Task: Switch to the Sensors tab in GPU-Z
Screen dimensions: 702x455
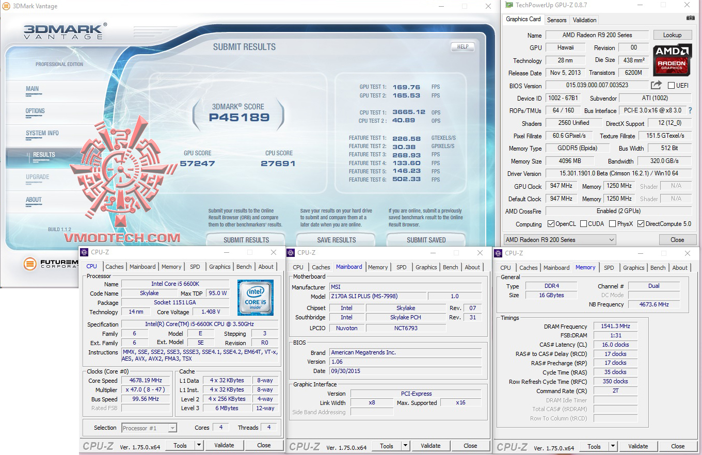Action: [556, 20]
